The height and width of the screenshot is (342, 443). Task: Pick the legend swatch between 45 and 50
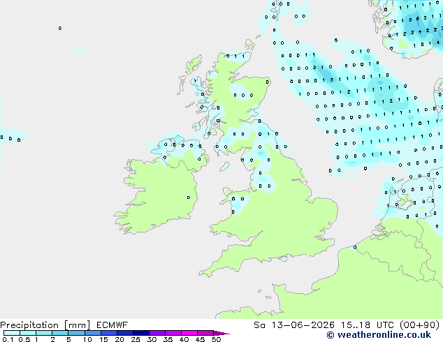[205, 333]
